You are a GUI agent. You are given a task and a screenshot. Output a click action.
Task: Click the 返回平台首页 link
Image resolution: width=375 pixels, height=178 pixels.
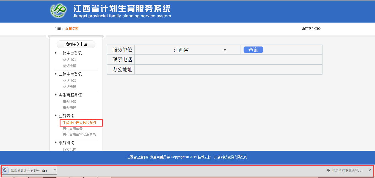311,29
